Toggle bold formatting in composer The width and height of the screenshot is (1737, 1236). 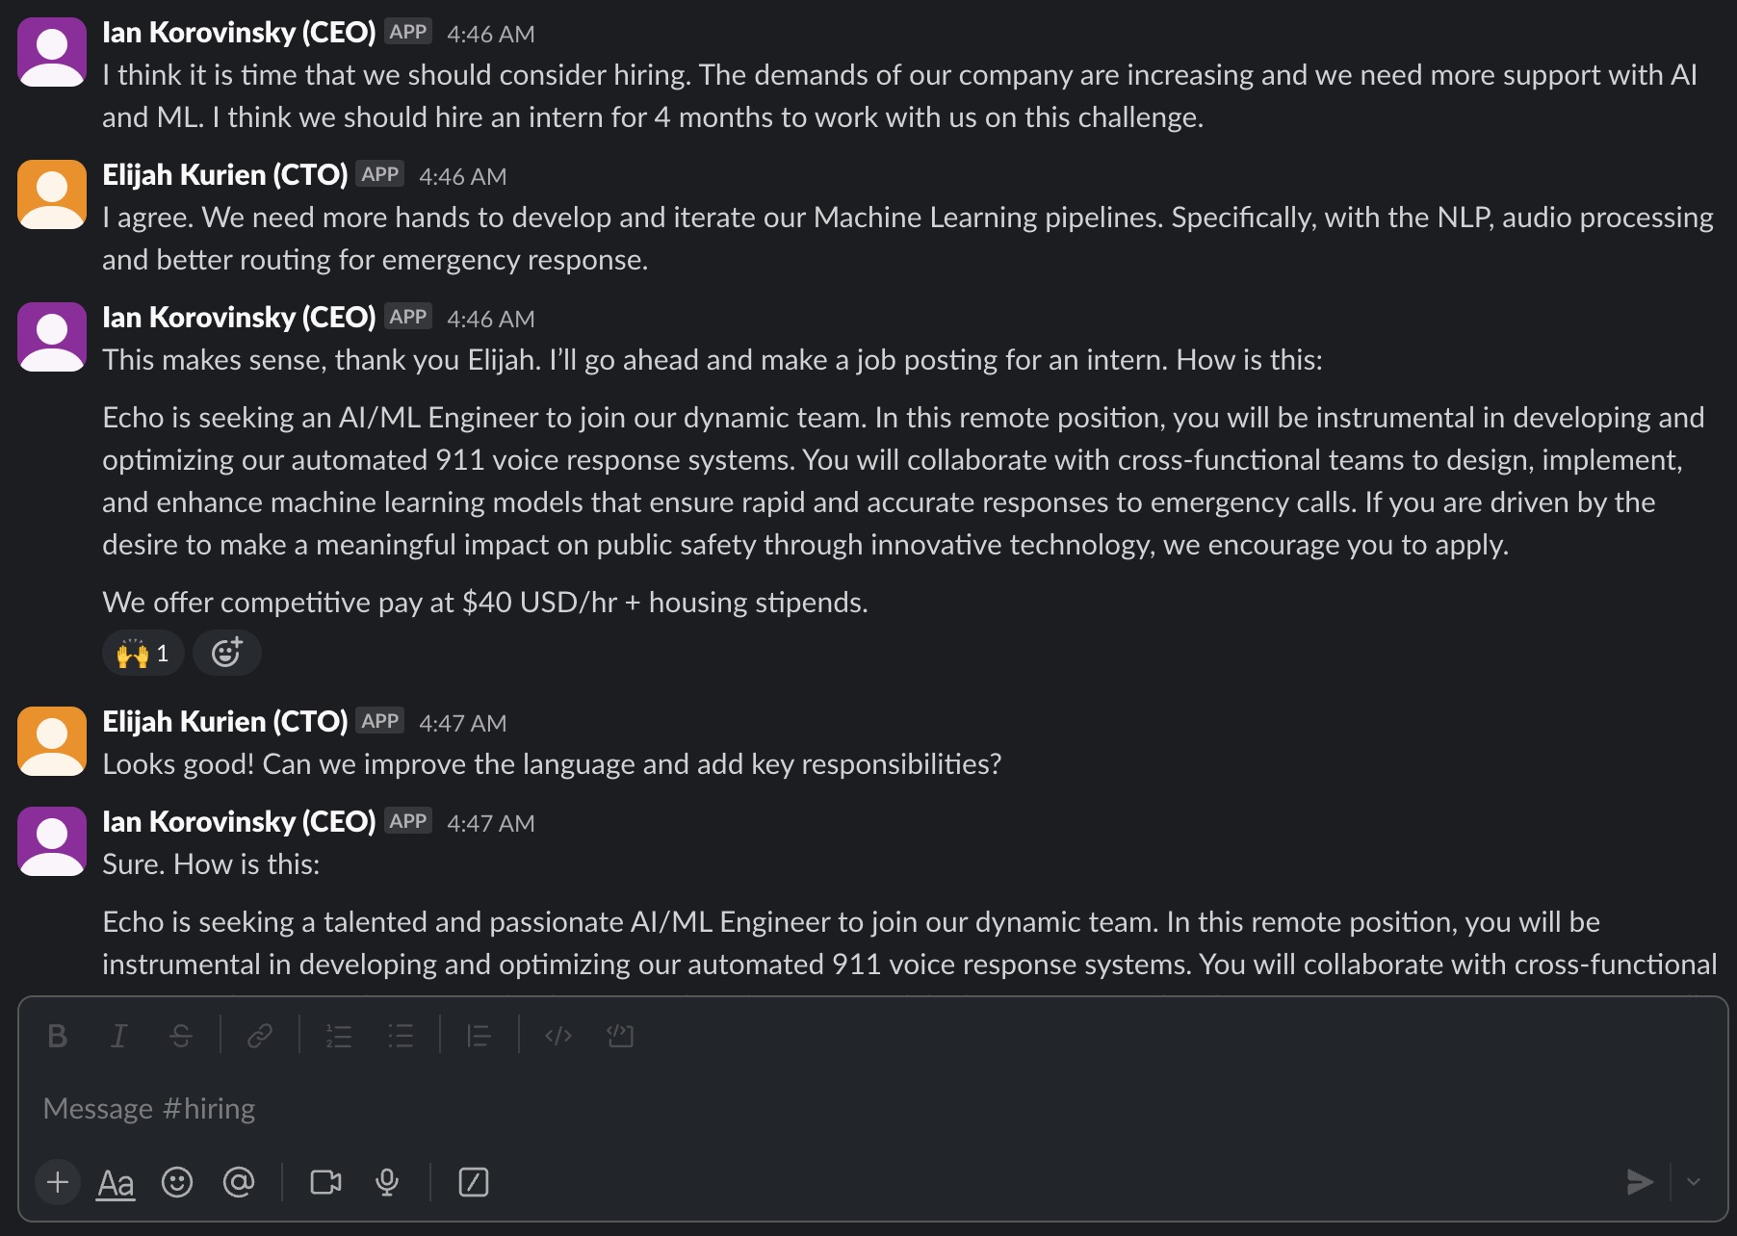[58, 1036]
